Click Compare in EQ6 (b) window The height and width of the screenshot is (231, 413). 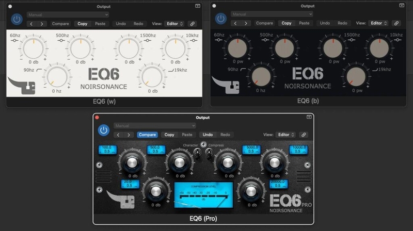264,23
